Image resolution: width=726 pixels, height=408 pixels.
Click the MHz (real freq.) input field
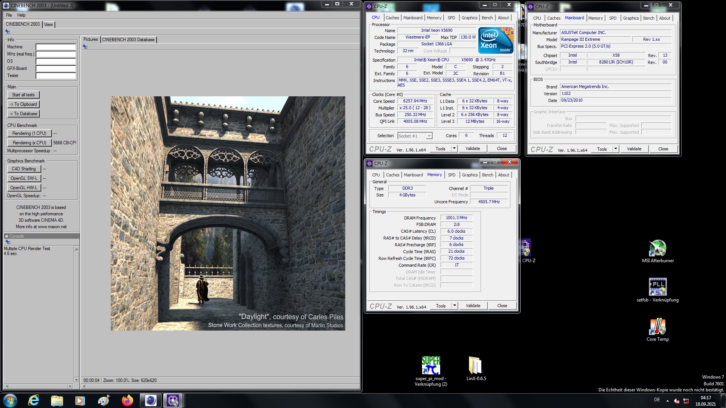pyautogui.click(x=56, y=54)
